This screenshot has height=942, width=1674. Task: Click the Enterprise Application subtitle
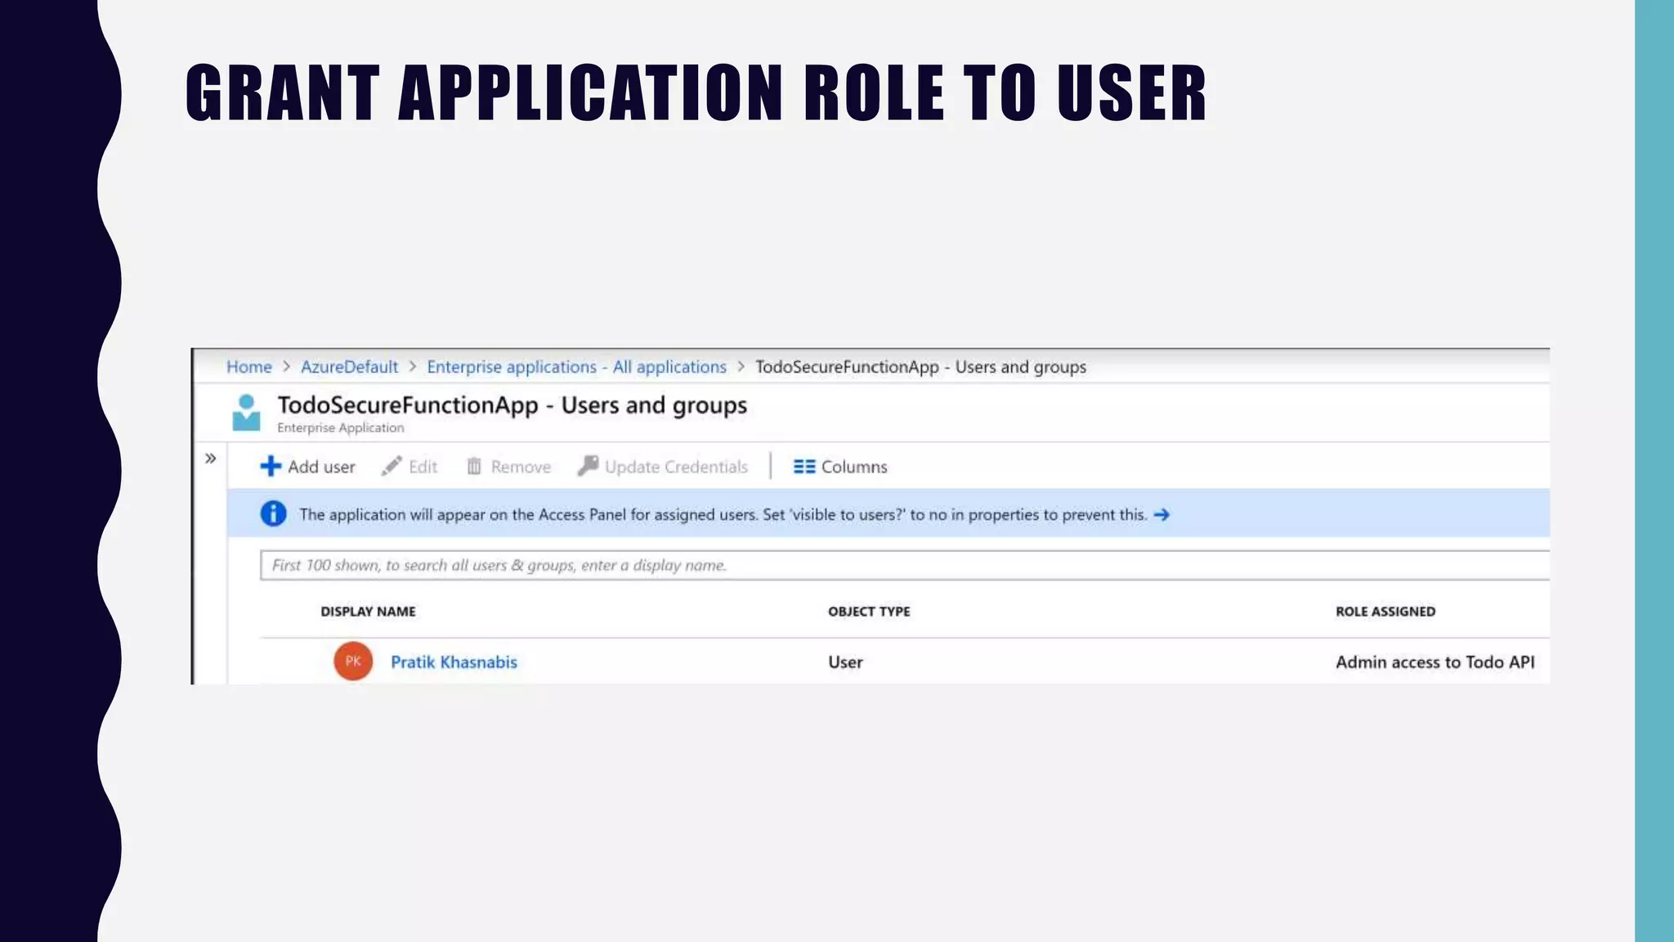[340, 428]
